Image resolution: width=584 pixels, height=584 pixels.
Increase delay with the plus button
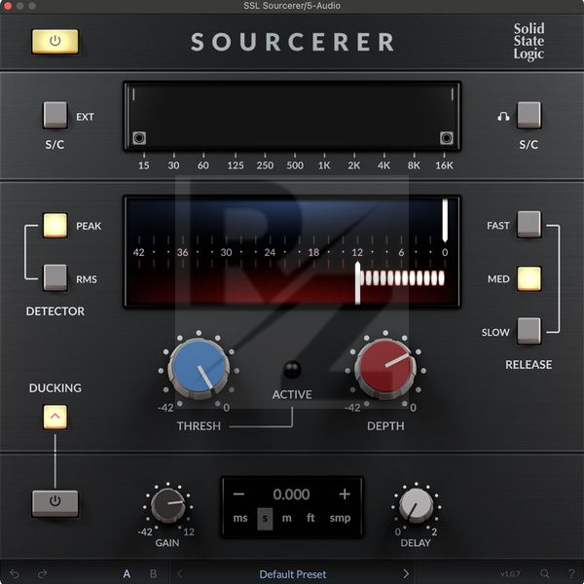click(345, 494)
